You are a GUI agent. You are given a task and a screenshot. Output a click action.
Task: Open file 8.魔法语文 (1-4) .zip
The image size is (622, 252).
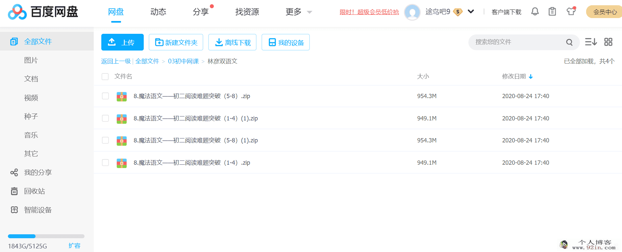[192, 163]
